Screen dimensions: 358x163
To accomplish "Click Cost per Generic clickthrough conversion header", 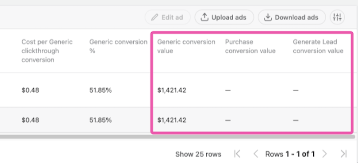I will point(47,51).
